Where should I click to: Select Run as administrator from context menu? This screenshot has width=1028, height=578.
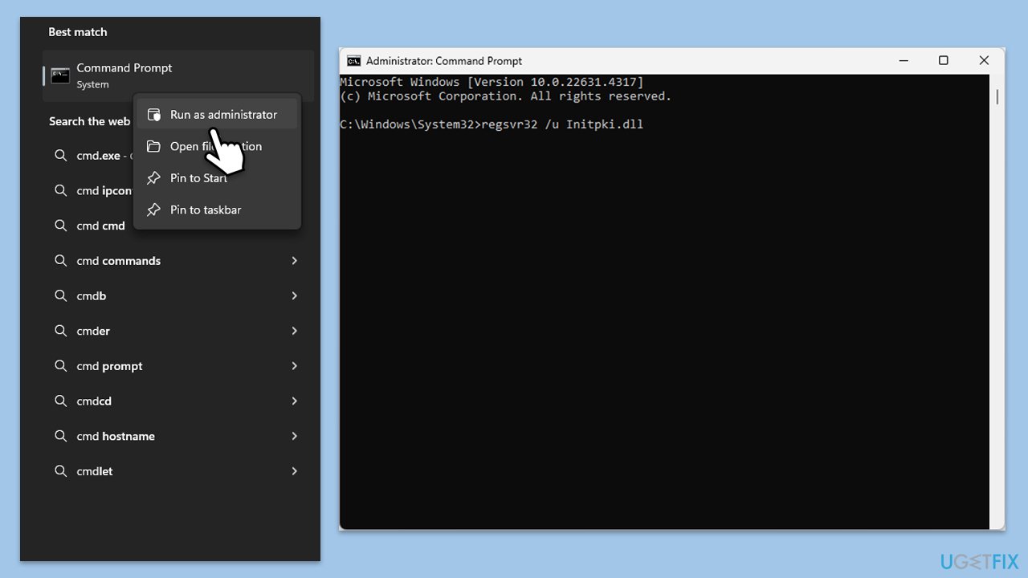pos(217,115)
